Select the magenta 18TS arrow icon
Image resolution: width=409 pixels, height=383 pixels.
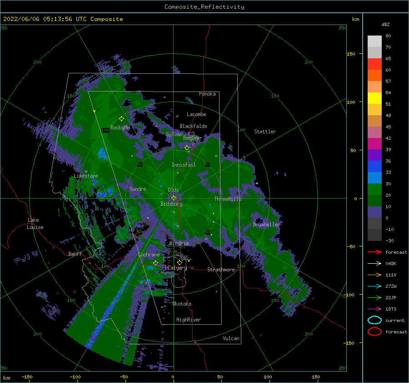(x=374, y=309)
